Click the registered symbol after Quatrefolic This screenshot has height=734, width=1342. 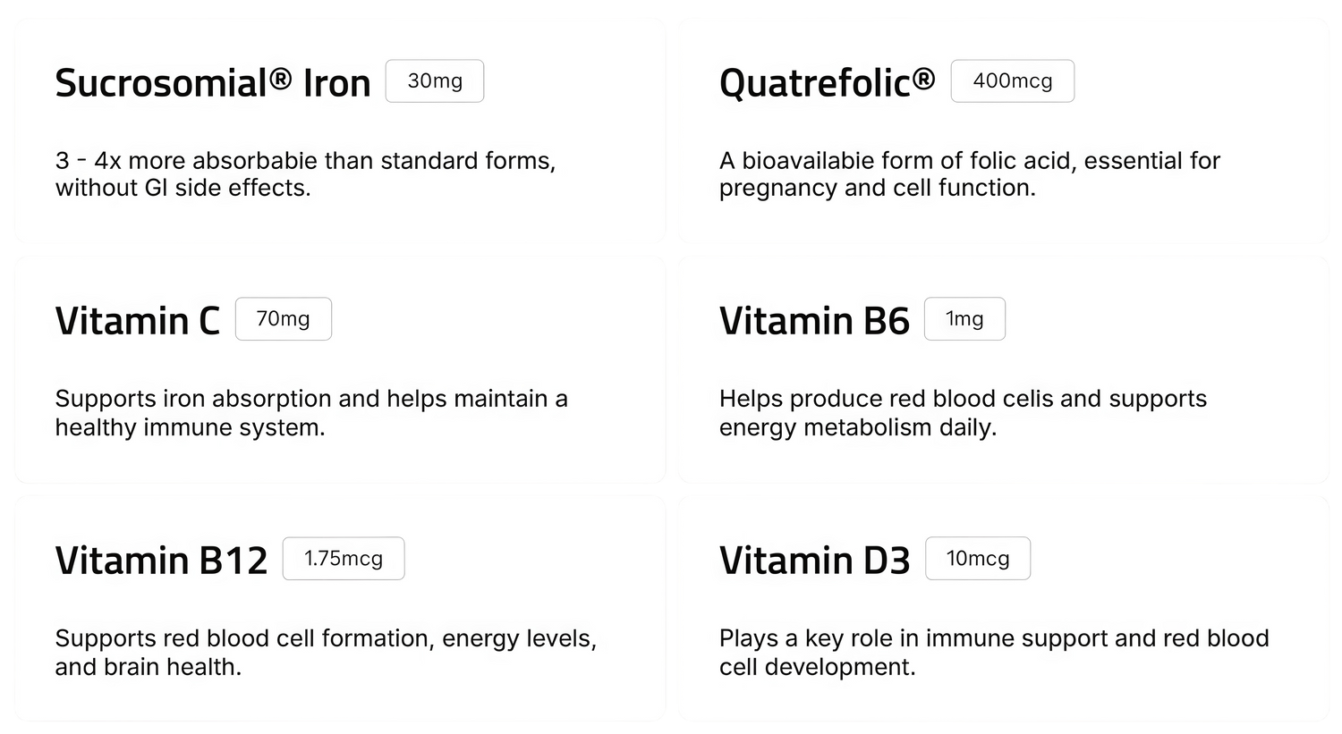click(923, 76)
